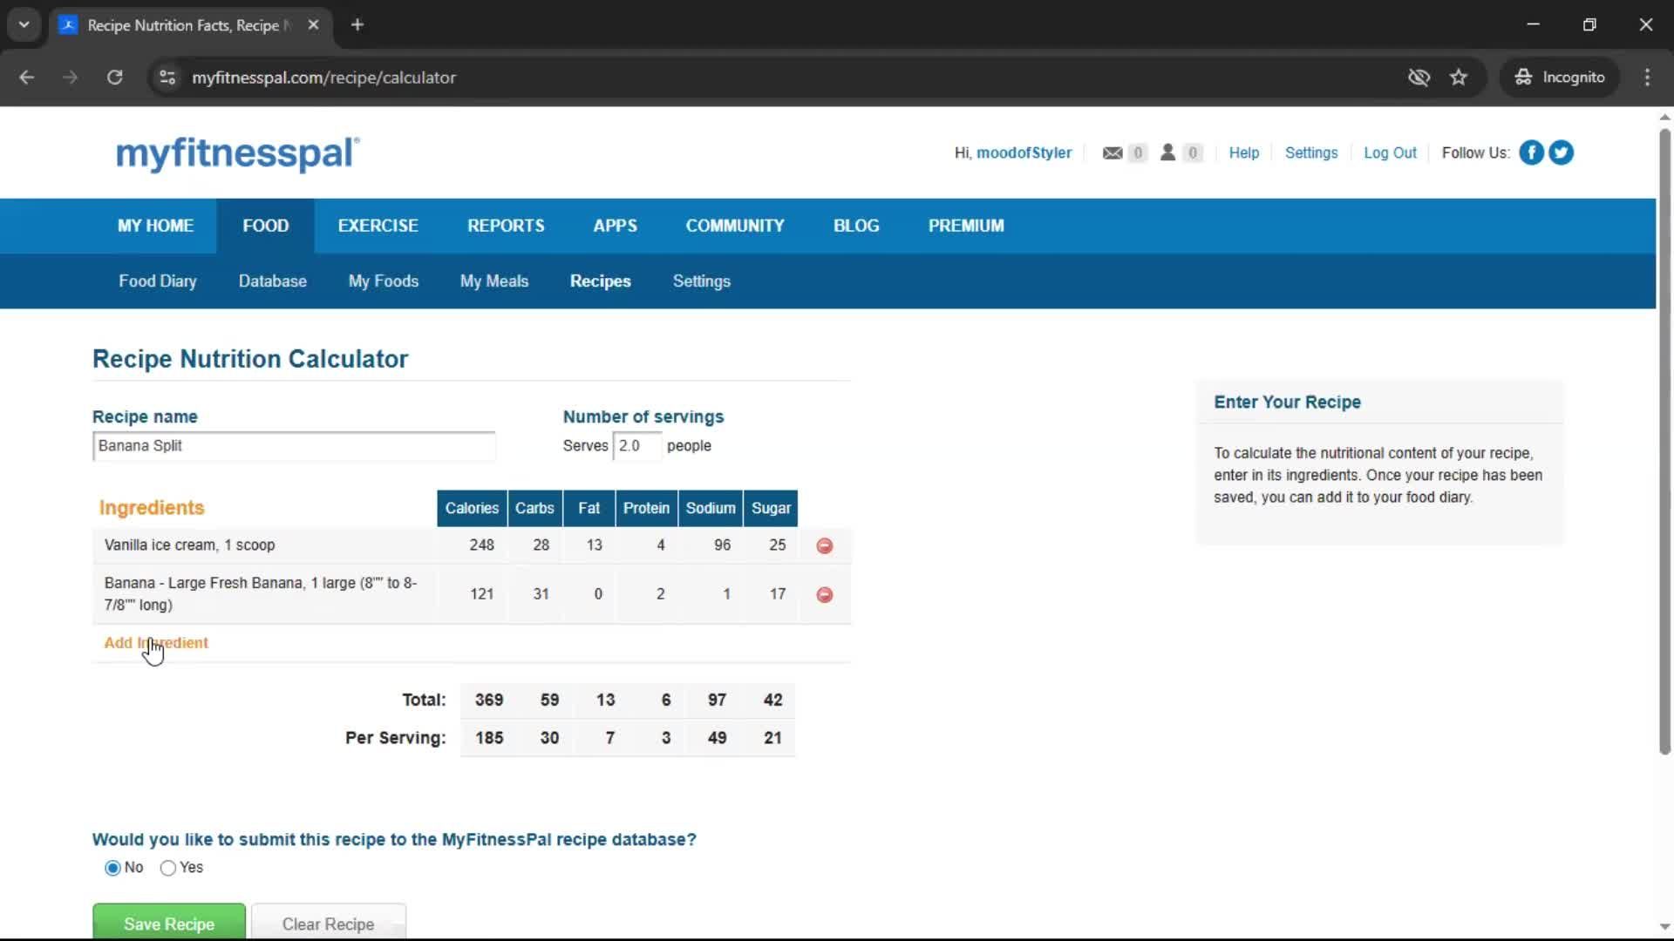Open the FOOD menu
Screen dimensions: 1674x941
[x=265, y=226]
